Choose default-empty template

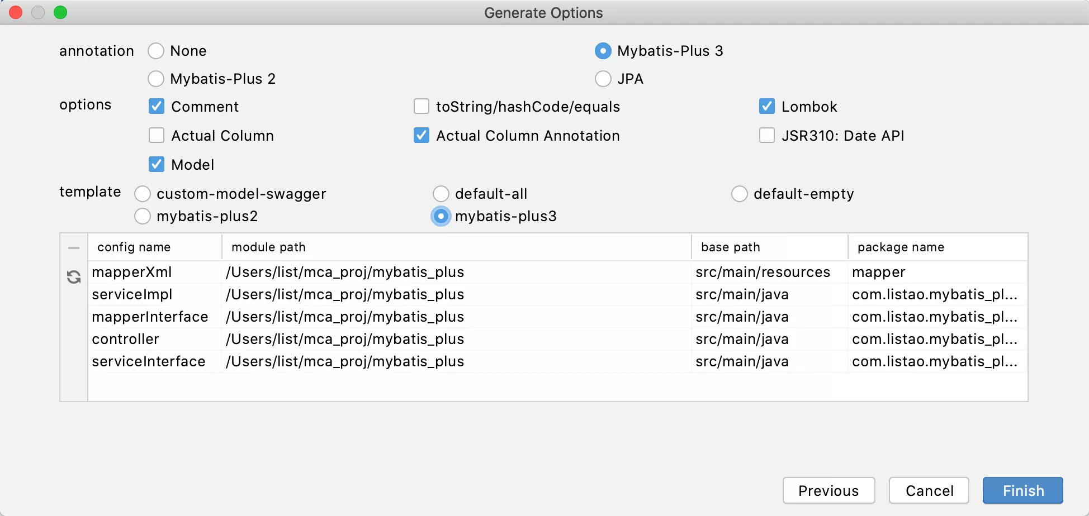(x=740, y=194)
